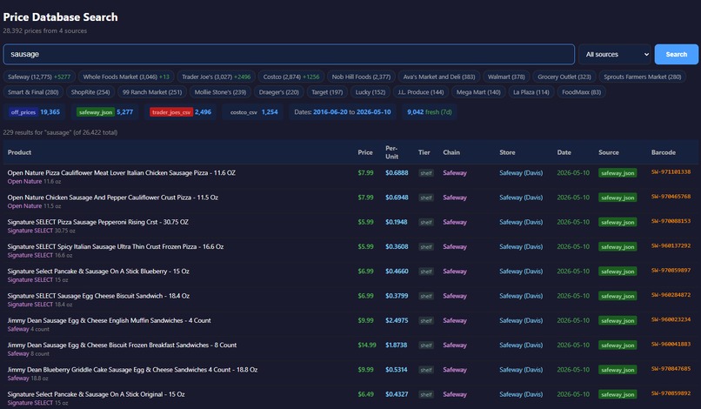This screenshot has width=701, height=409.
Task: Open Open Nature Pizza Cauliflower Meat Lover row
Action: coord(350,177)
